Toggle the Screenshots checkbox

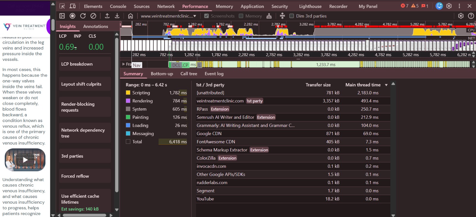click(206, 16)
